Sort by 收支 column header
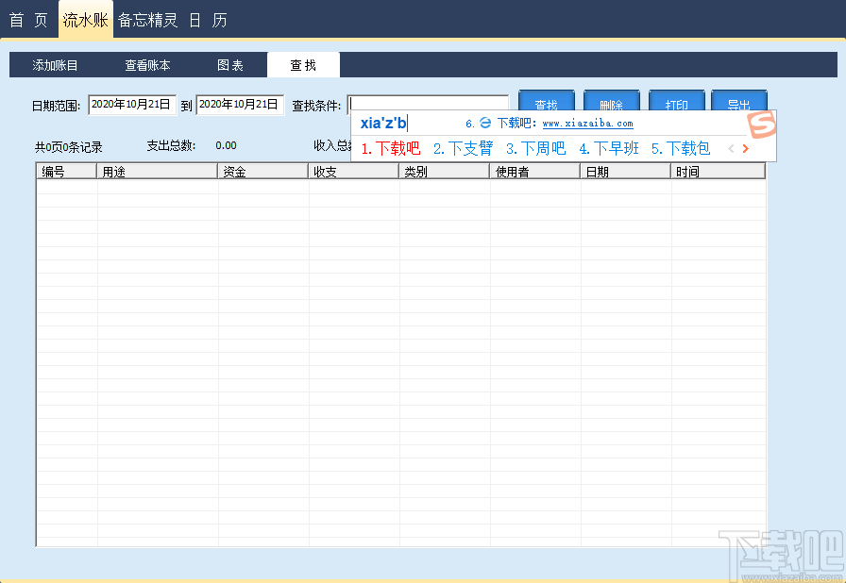 coord(353,172)
